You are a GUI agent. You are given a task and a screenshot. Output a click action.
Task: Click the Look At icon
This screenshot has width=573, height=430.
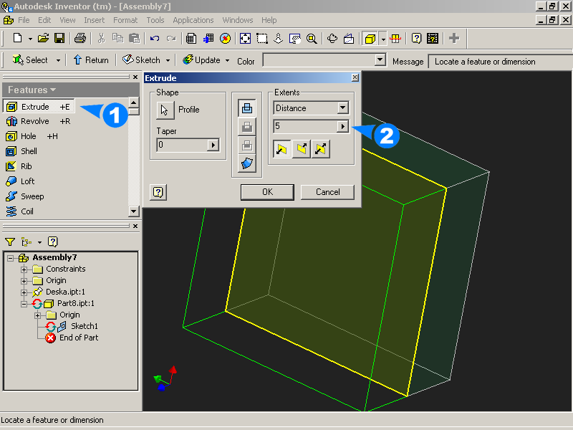coord(349,38)
